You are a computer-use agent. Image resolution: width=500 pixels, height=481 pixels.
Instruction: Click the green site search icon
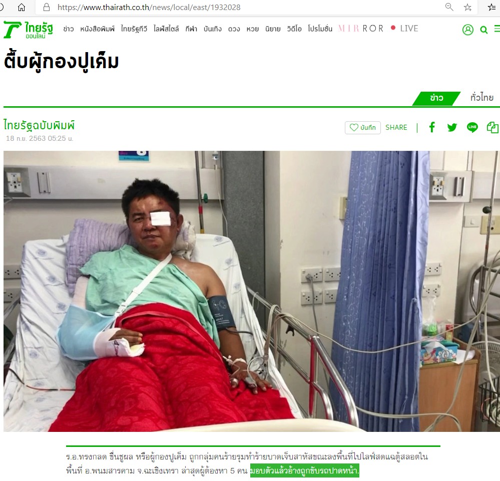coord(484,30)
